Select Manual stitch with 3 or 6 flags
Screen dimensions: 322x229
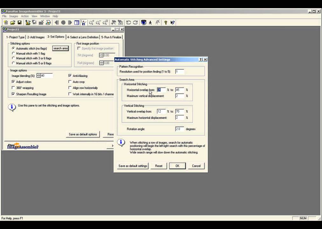pyautogui.click(x=13, y=58)
